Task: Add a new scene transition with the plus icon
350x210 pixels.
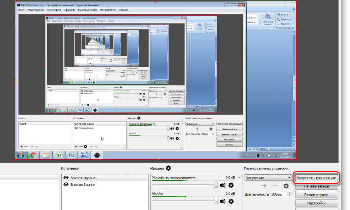Action: (x=264, y=186)
